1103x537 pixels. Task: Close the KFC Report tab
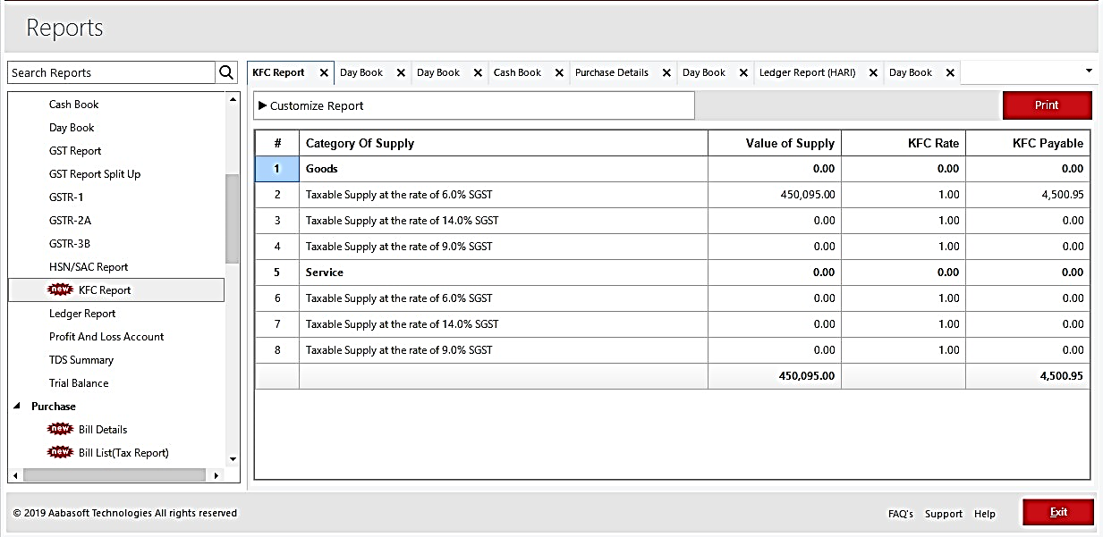[324, 73]
